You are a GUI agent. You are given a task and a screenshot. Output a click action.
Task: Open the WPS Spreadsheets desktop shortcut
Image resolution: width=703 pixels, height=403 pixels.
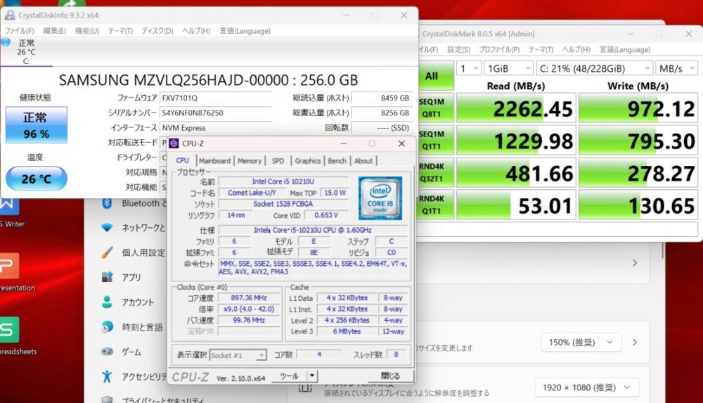(x=10, y=335)
